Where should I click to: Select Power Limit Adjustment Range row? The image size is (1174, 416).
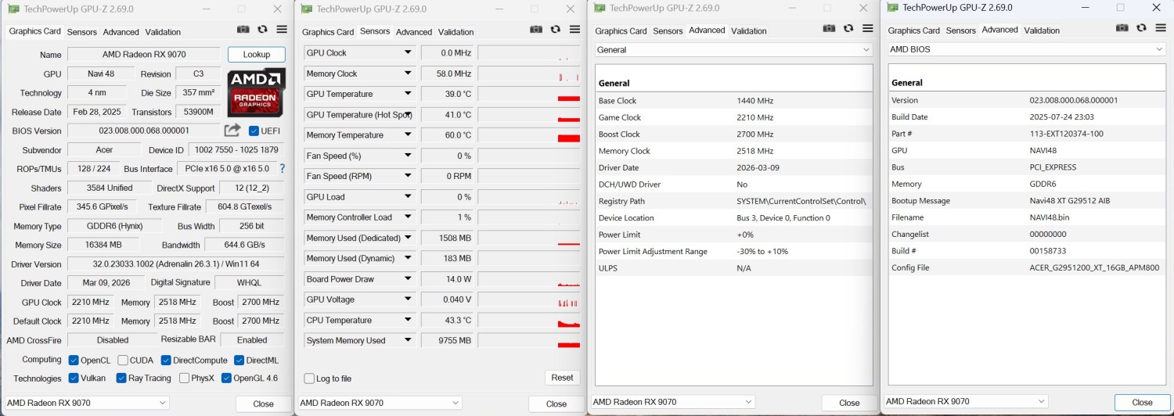[x=734, y=252]
